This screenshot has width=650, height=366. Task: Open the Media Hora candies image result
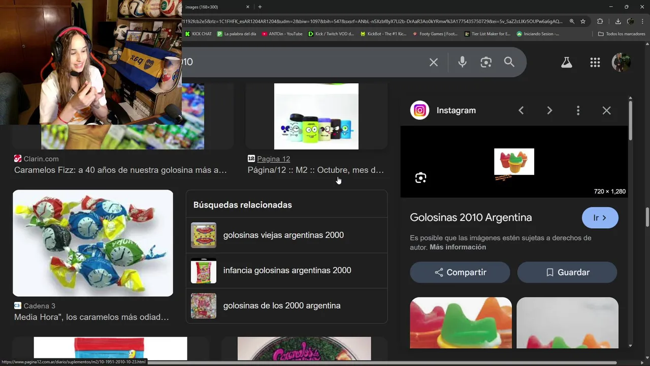(x=93, y=243)
